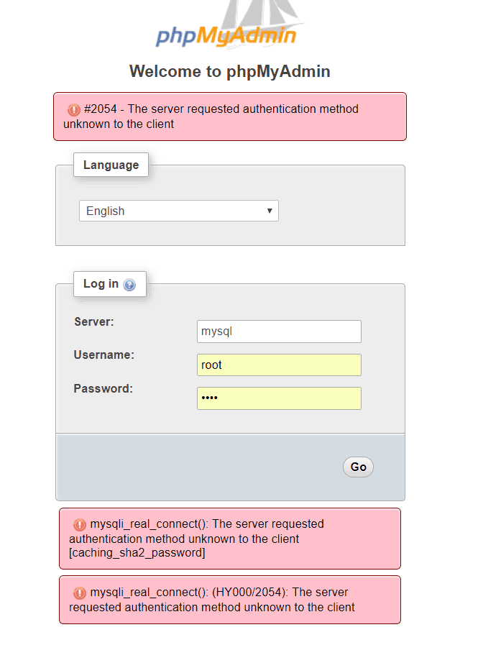Click into the Username field containing root
This screenshot has width=483, height=663.
coord(279,365)
